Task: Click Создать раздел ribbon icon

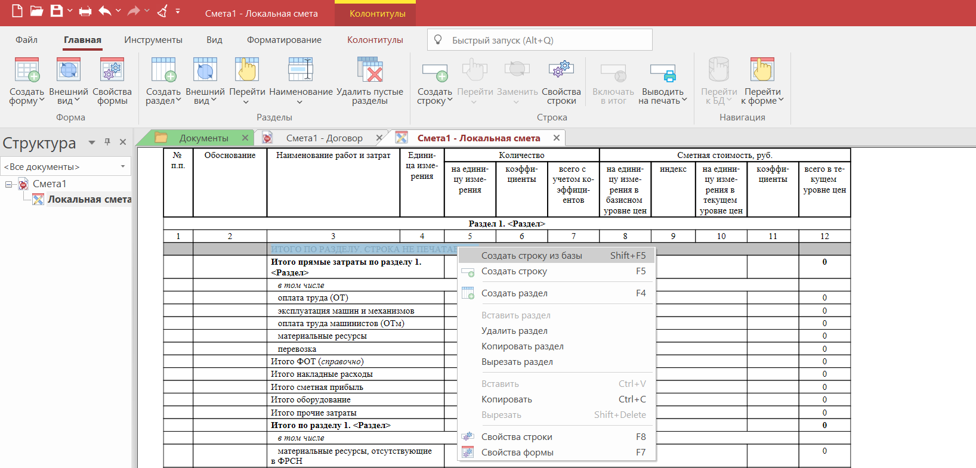Action: [163, 70]
